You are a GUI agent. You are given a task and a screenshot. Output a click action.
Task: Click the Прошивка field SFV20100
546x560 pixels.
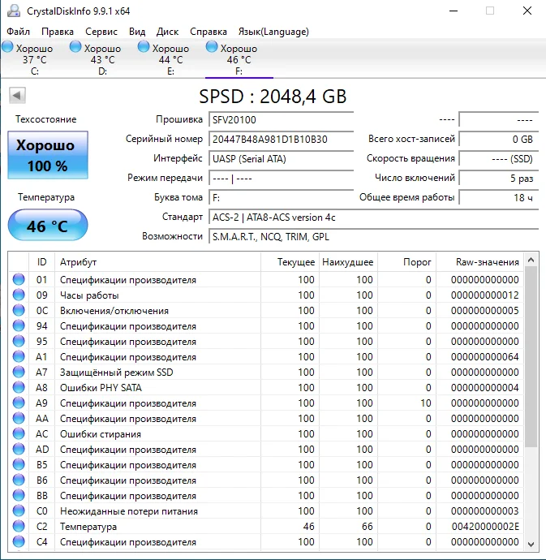pyautogui.click(x=281, y=119)
